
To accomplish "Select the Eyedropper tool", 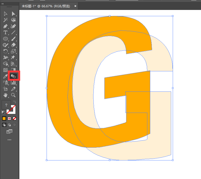I will 5,76.
